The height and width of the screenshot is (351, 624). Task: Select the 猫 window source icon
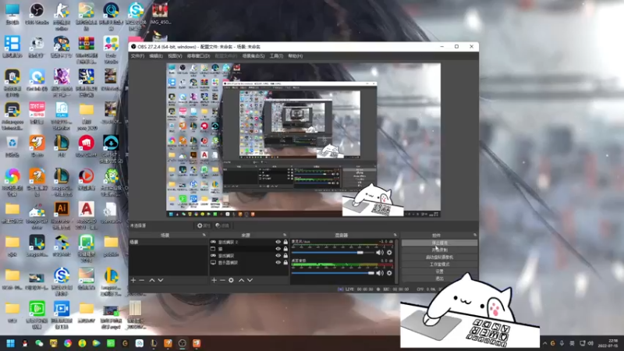point(213,249)
